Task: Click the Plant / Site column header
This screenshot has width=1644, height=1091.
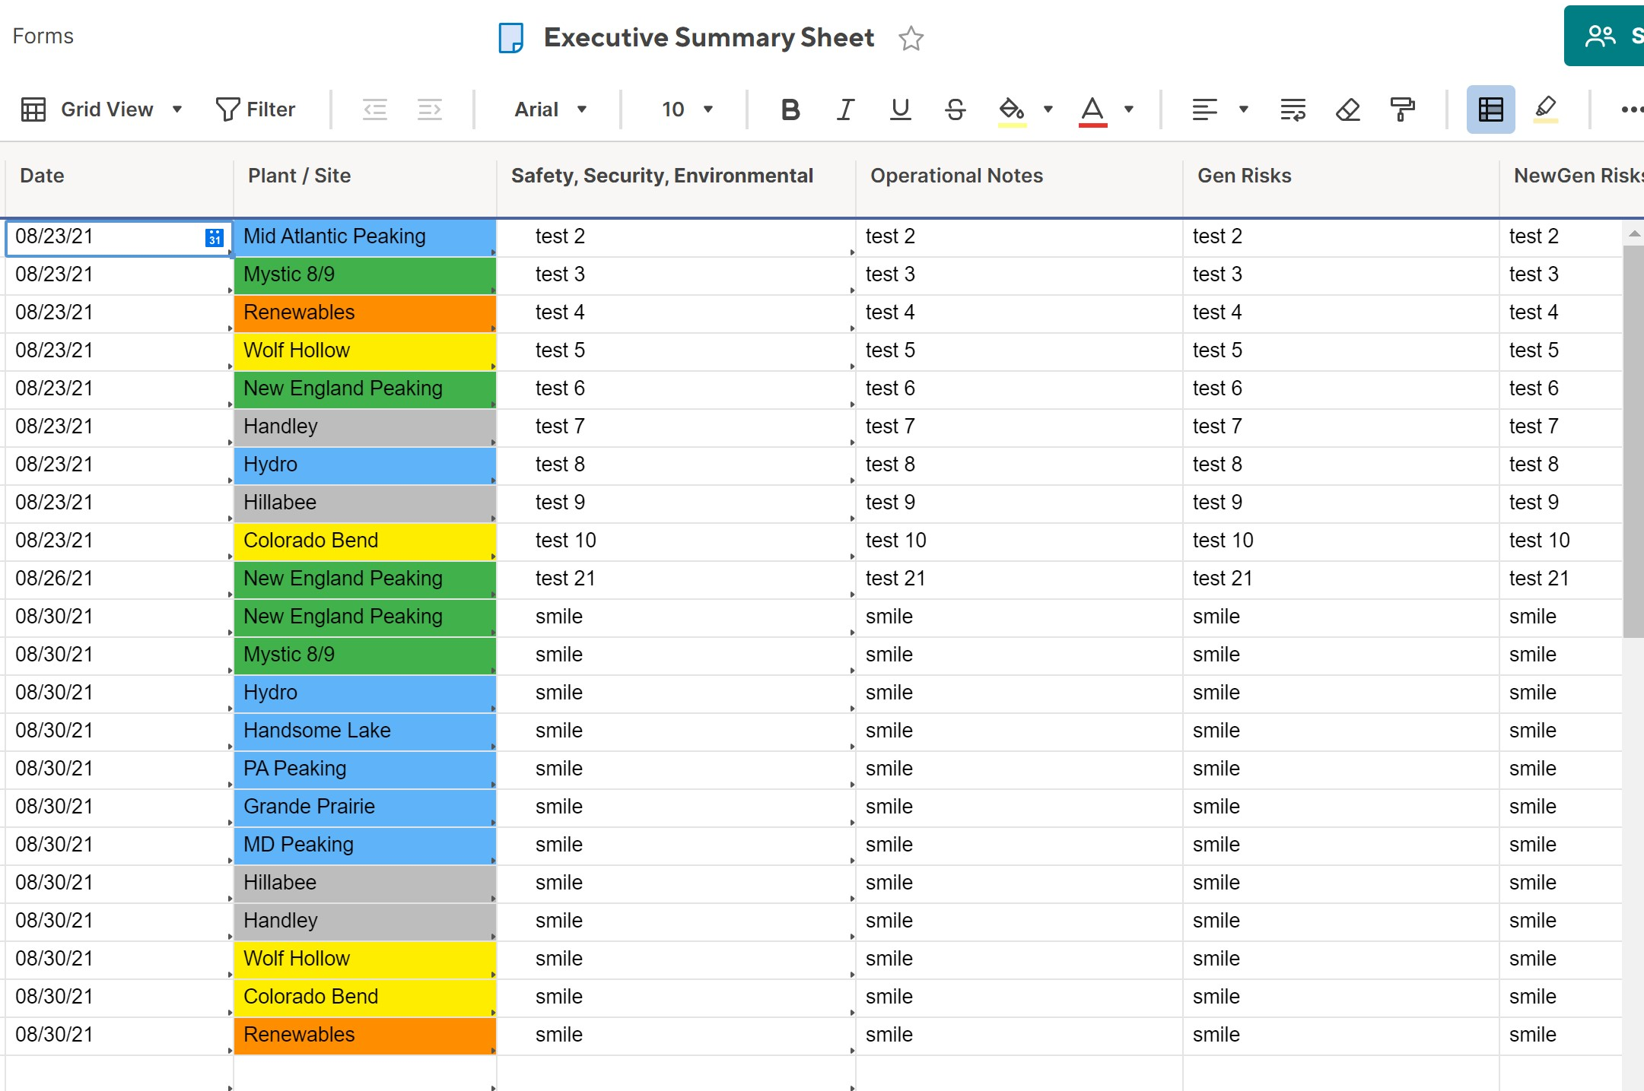Action: click(365, 176)
